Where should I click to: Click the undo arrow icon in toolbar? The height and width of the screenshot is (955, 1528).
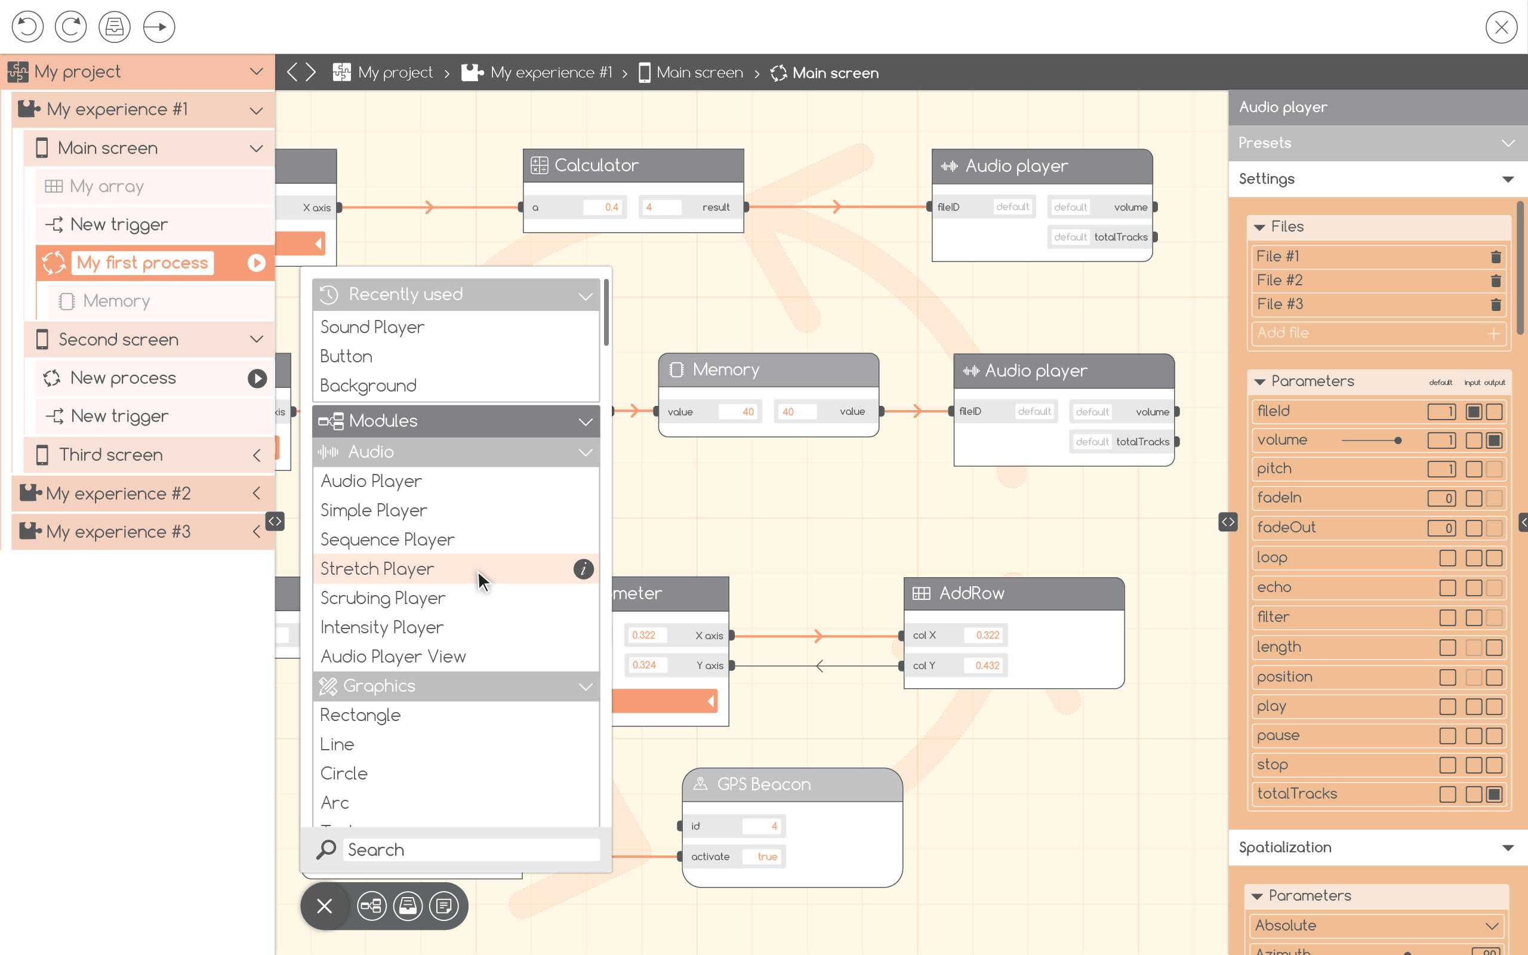(28, 27)
